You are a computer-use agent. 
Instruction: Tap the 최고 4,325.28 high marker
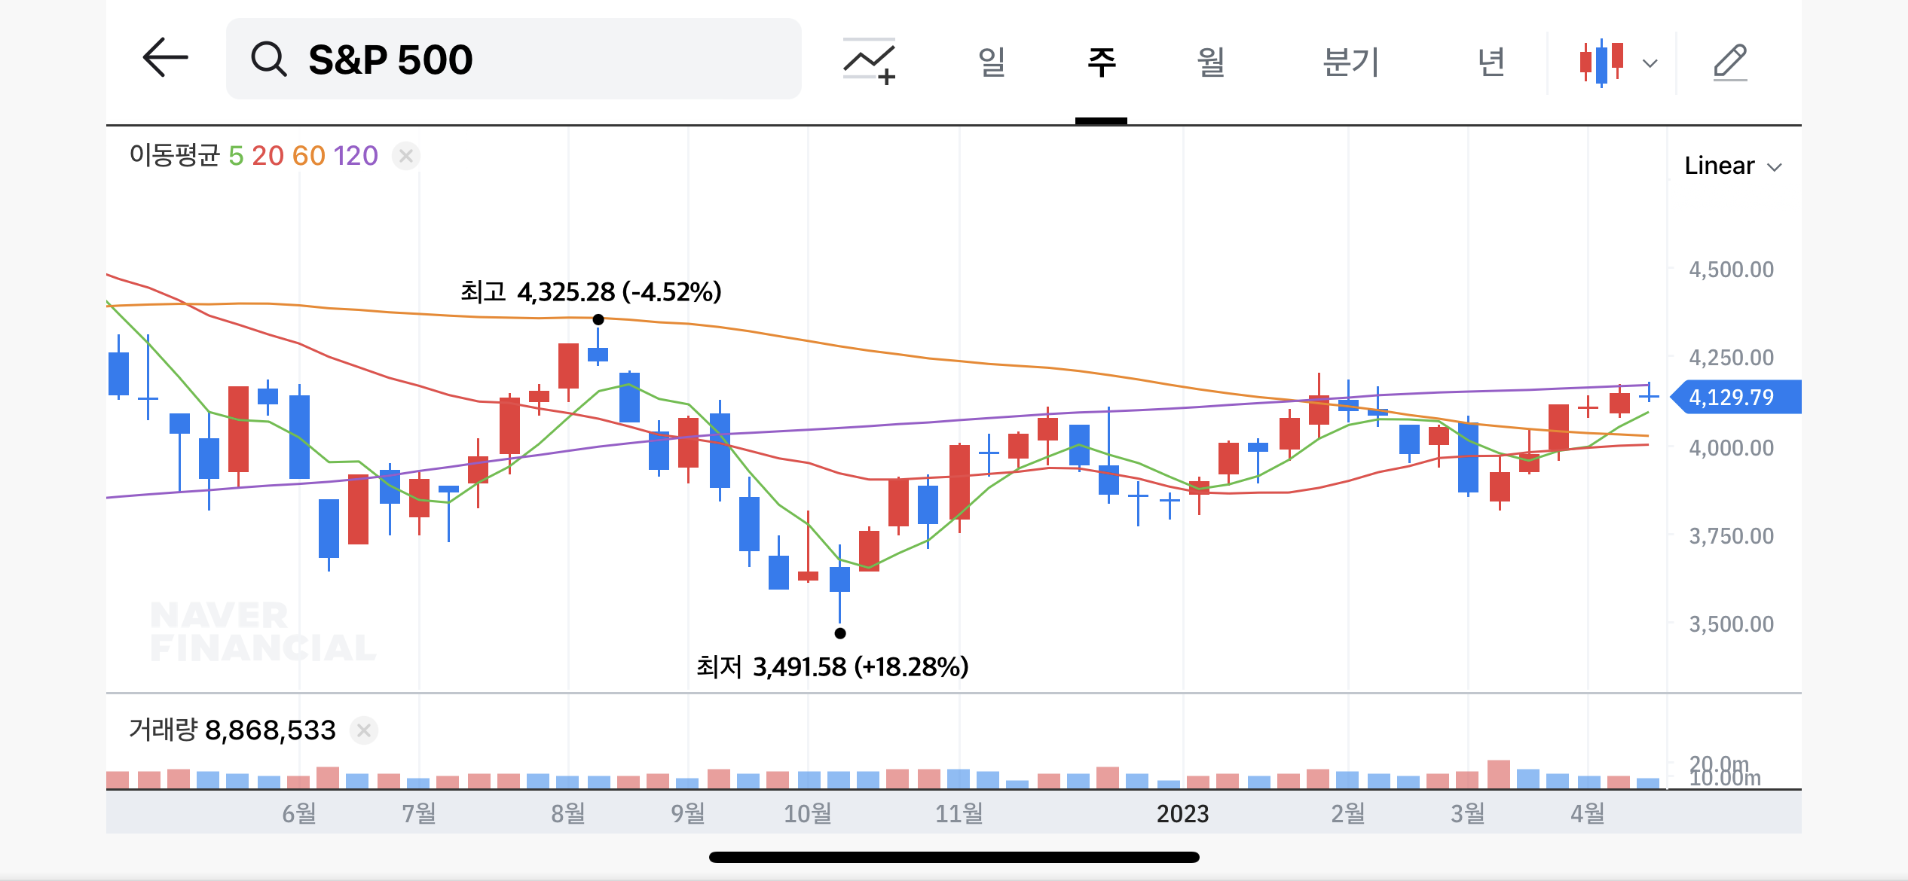(x=591, y=292)
